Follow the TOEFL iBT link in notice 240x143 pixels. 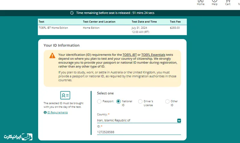point(130,55)
